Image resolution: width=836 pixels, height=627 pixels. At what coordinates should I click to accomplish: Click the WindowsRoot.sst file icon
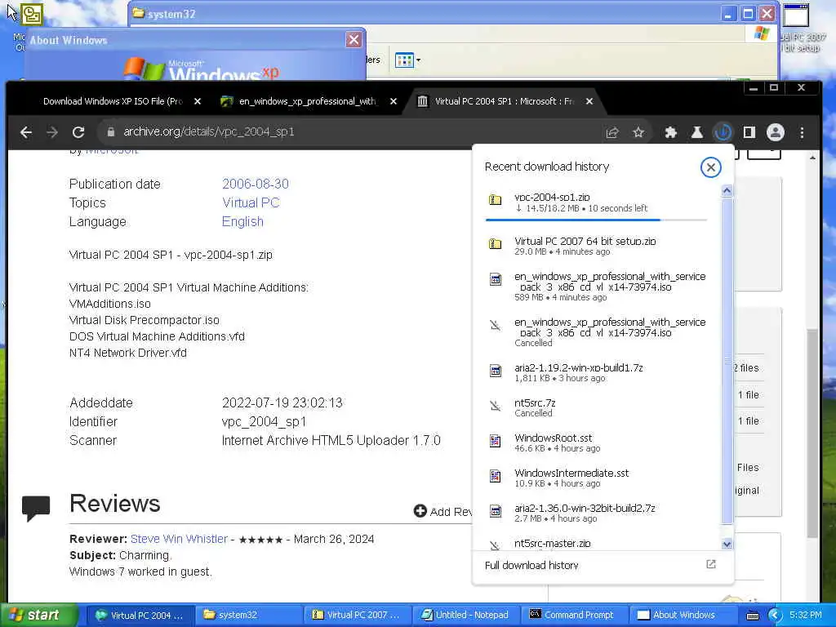point(496,441)
